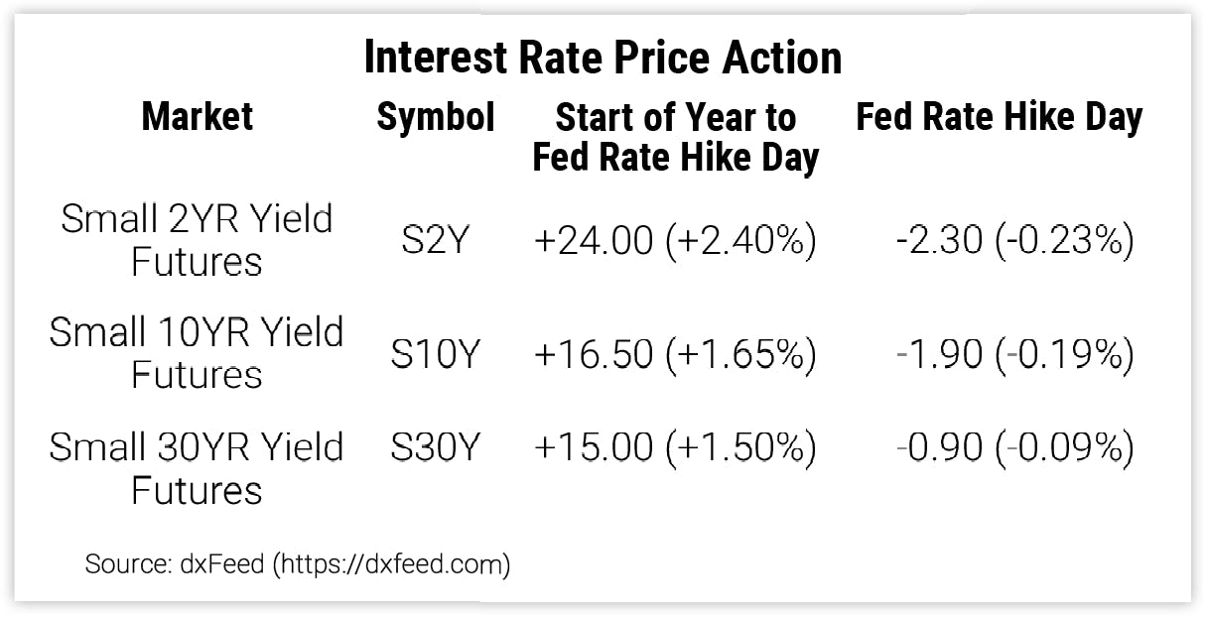Click the Start of Year column header

(675, 137)
